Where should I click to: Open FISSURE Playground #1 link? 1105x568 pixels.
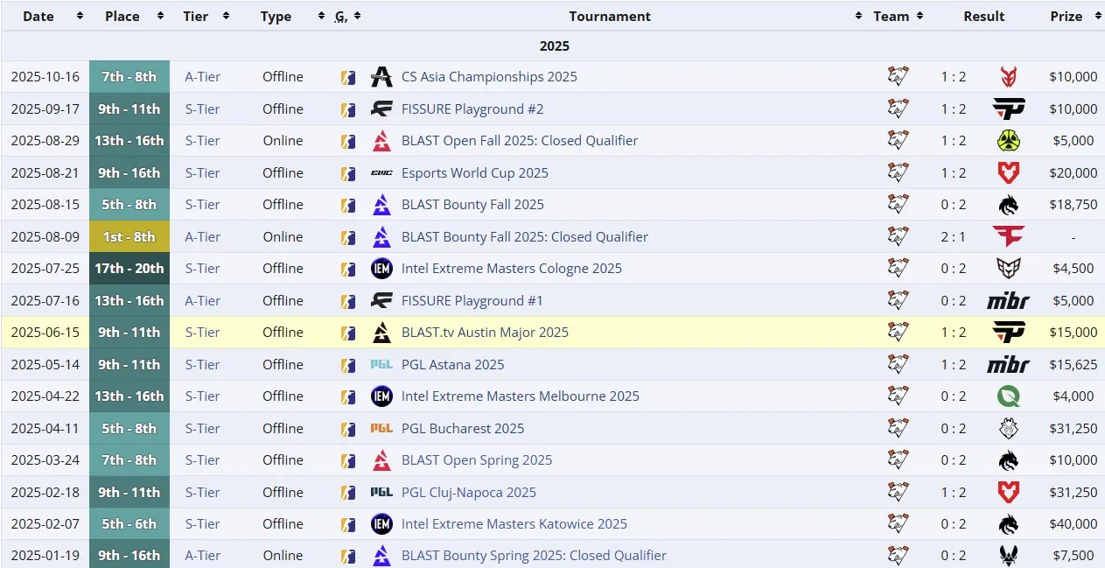[472, 301]
